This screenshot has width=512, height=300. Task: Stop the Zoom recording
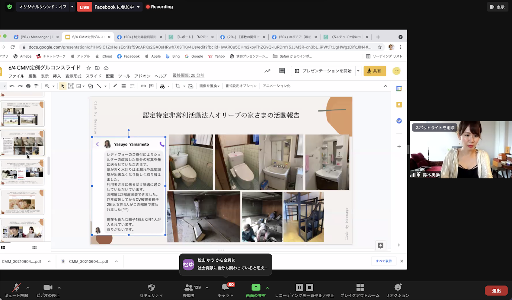[309, 287]
